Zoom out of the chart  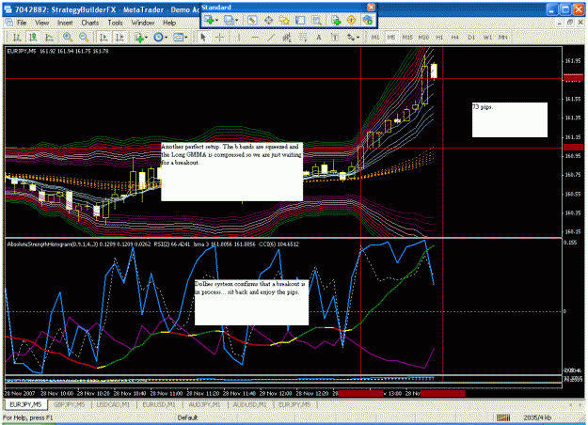[84, 37]
